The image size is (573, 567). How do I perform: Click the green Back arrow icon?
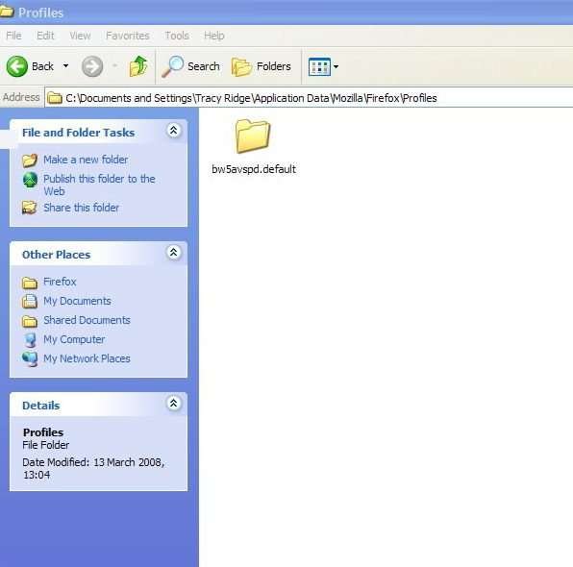[16, 66]
